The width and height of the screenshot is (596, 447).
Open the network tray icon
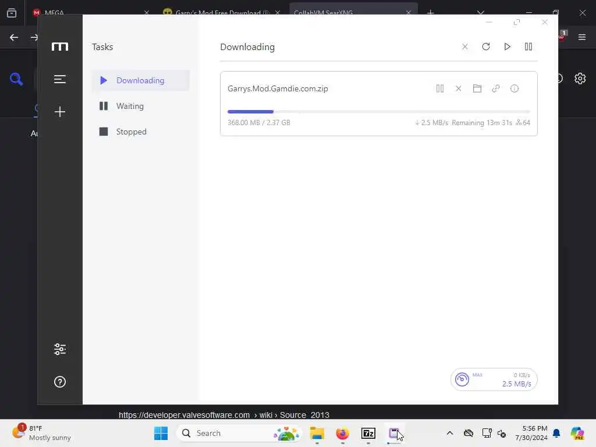tap(487, 433)
